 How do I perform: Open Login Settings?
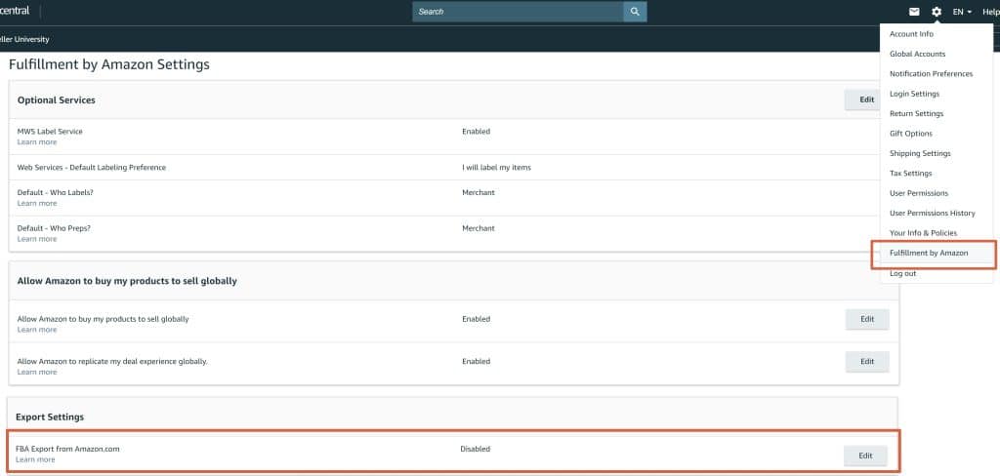[x=914, y=94]
